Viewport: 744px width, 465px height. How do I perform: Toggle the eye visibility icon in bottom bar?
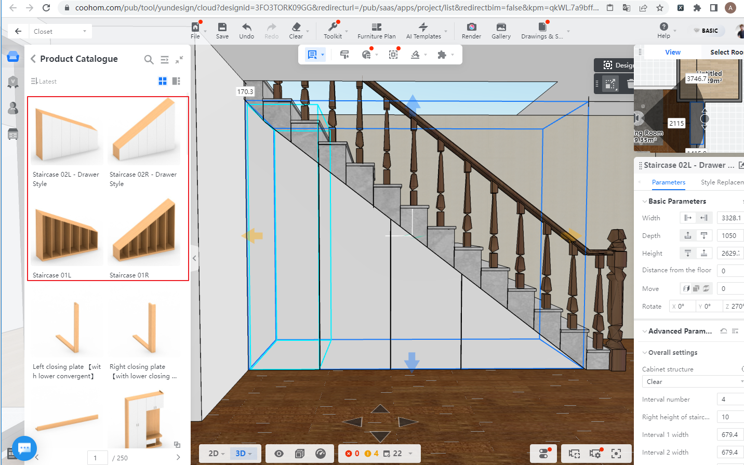[279, 454]
